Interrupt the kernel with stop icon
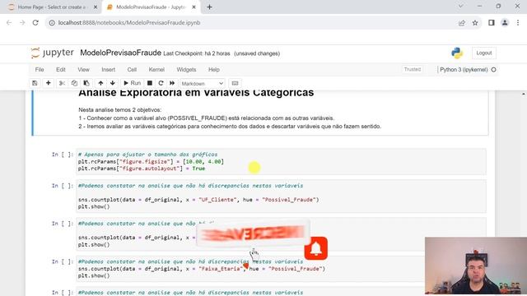Screen dimensions: 527x296 pyautogui.click(x=150, y=83)
